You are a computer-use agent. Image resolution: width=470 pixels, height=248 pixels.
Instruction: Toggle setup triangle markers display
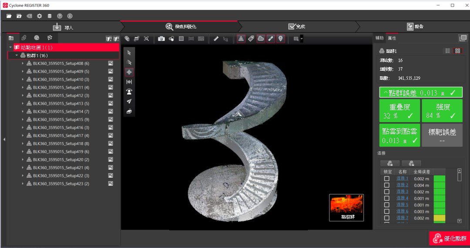[241, 39]
